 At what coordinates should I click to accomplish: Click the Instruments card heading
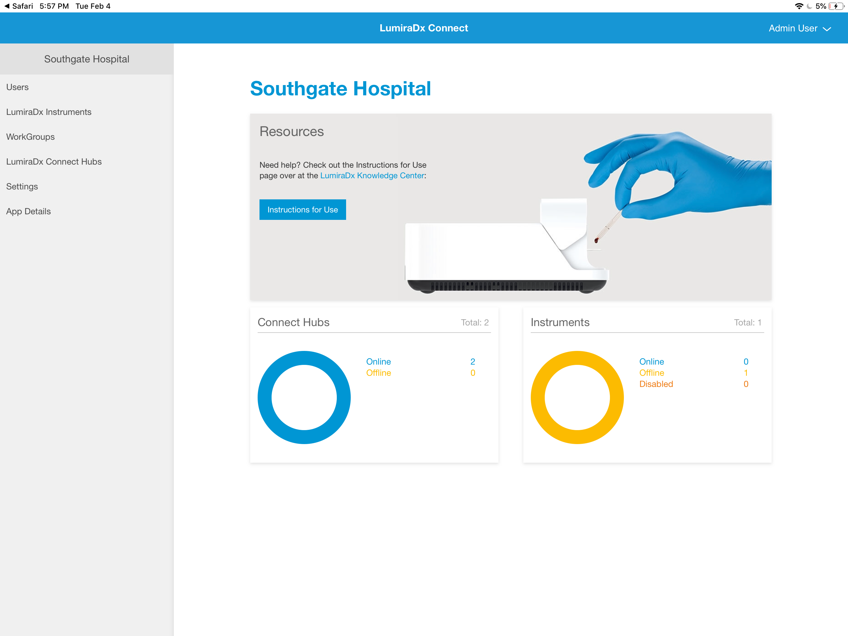point(560,322)
